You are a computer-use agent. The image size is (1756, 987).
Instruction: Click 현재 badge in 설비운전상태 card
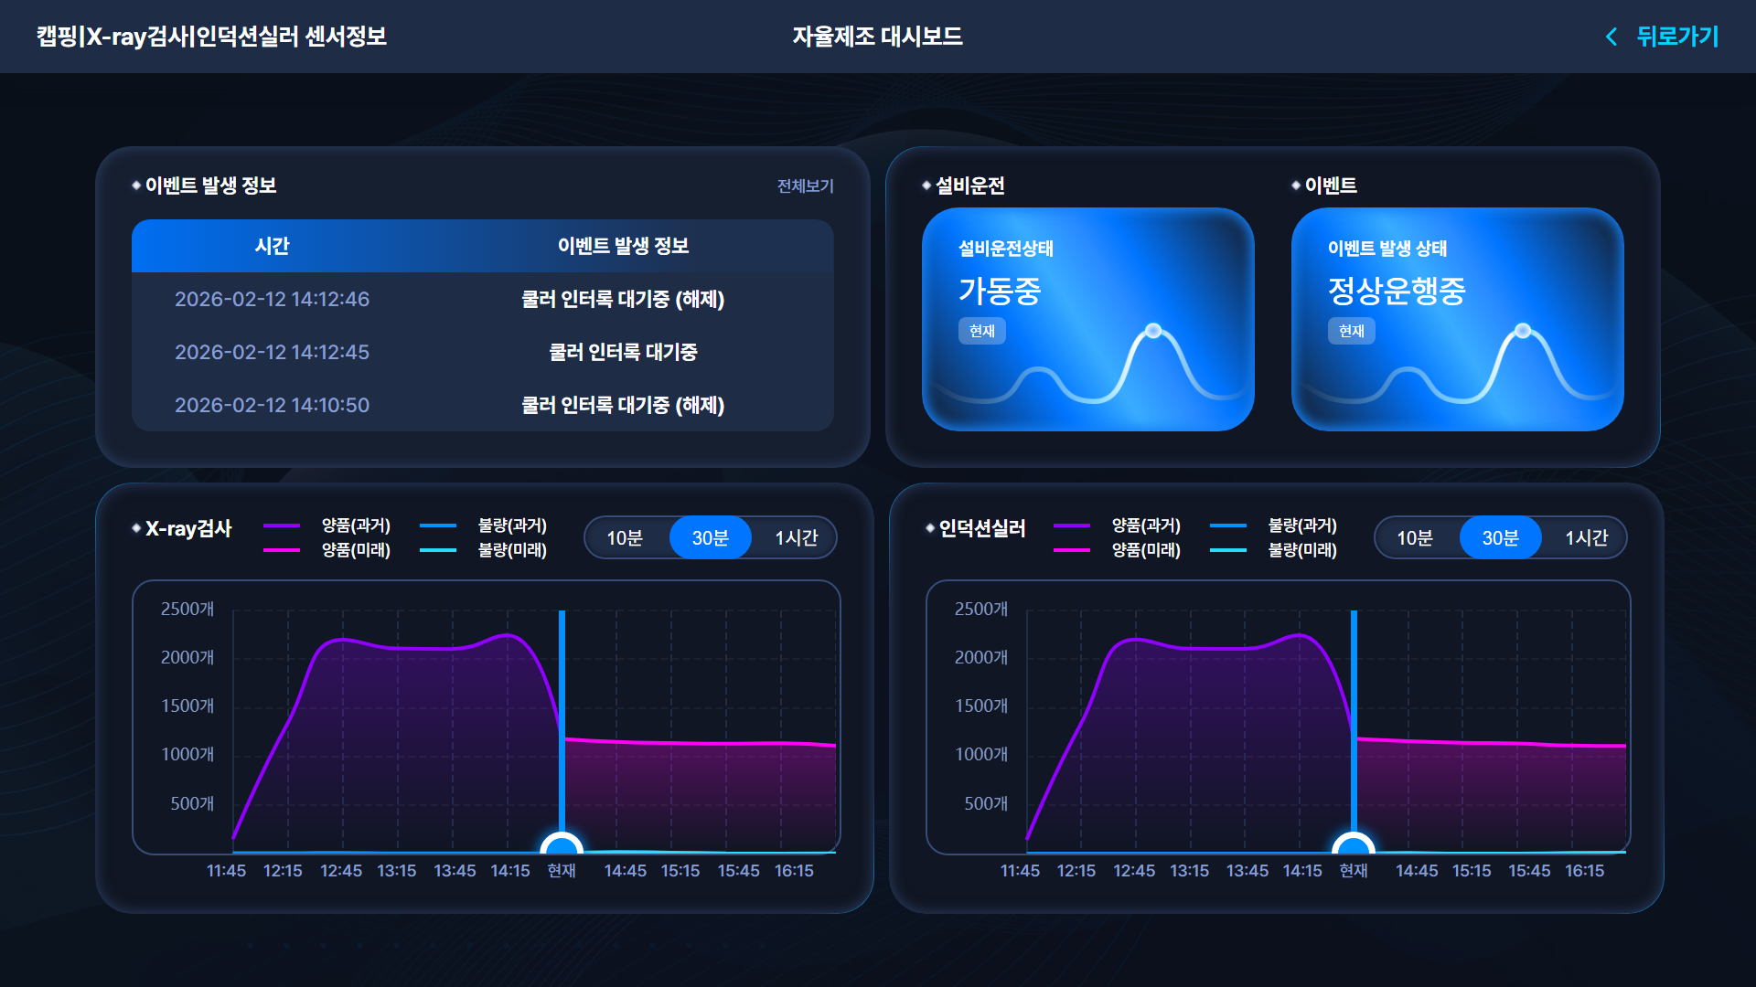[x=981, y=331]
